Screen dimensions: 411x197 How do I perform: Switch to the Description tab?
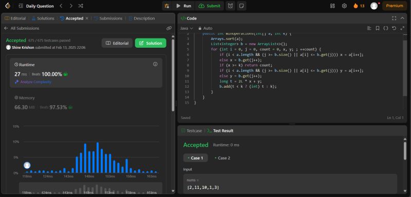pyautogui.click(x=142, y=18)
